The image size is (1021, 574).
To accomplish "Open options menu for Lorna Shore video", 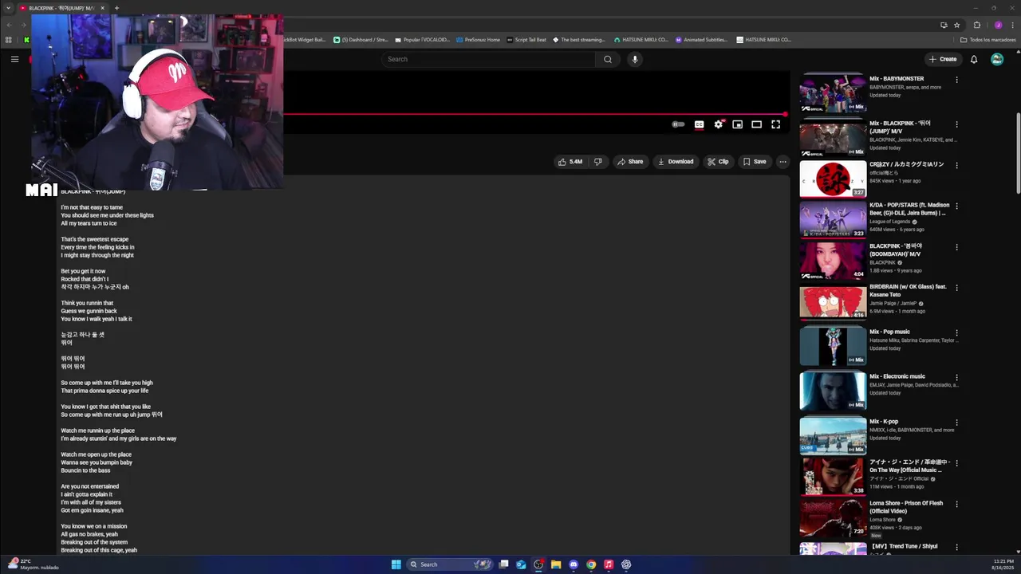I will [956, 504].
